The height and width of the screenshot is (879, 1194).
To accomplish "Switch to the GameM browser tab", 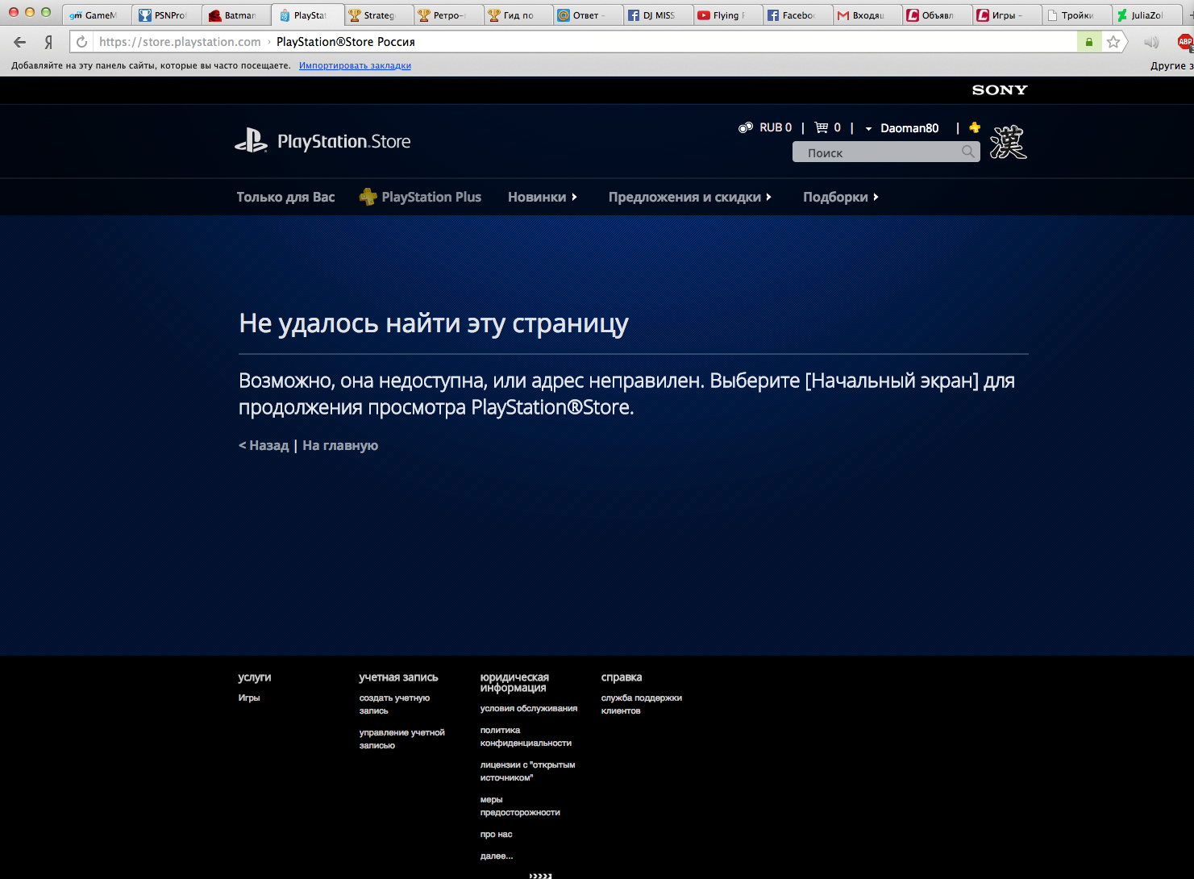I will coord(96,15).
